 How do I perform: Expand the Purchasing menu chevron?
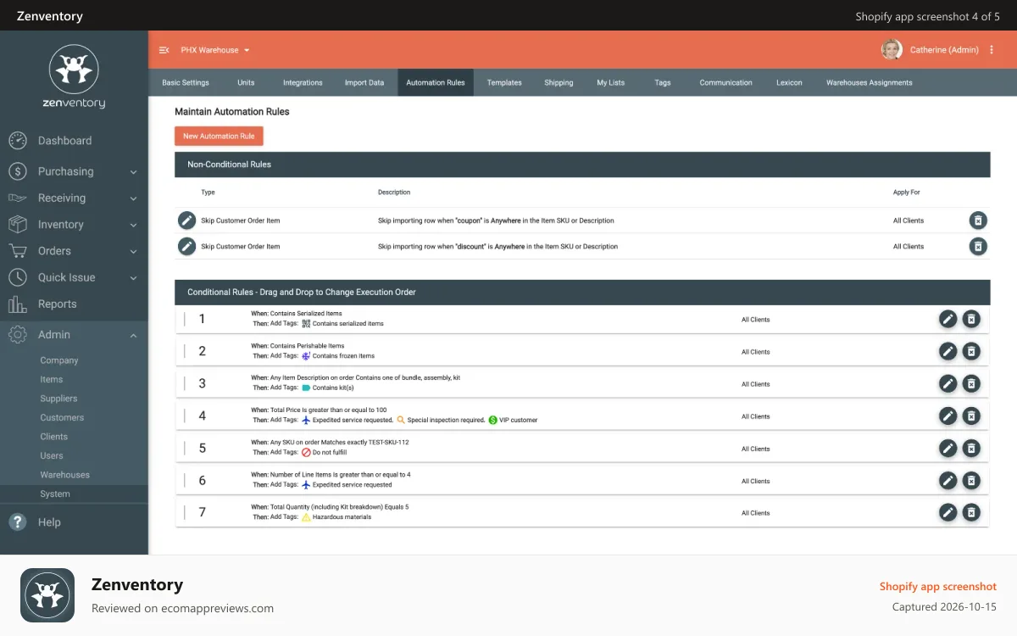[x=133, y=172]
